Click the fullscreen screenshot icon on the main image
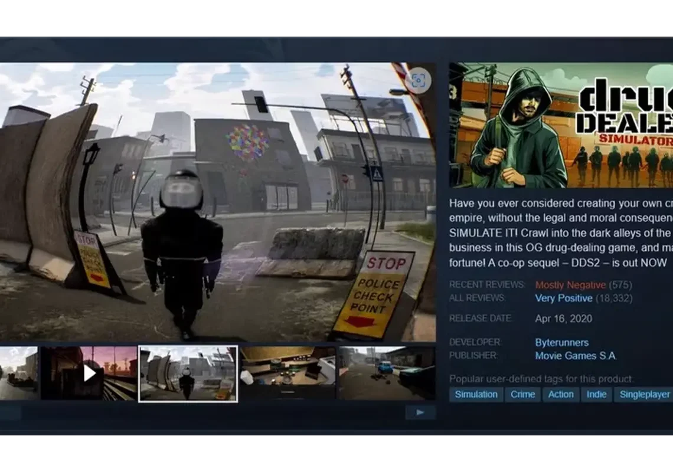673x472 pixels. click(x=418, y=81)
